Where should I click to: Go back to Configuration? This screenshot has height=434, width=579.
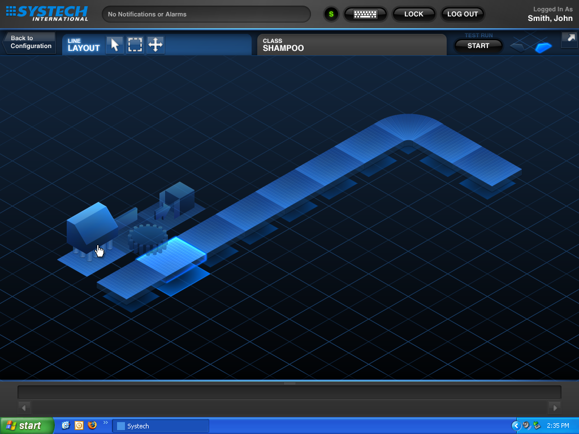pos(30,43)
